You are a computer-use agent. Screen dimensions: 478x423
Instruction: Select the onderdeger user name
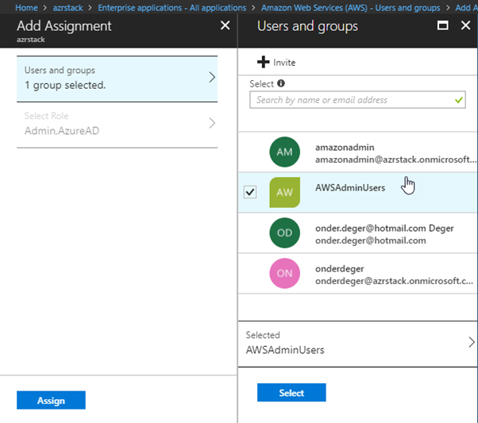click(340, 269)
